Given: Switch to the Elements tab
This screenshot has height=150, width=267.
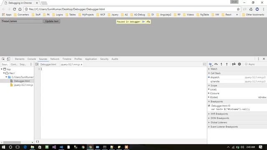Looking at the screenshot, I should point(20,59).
